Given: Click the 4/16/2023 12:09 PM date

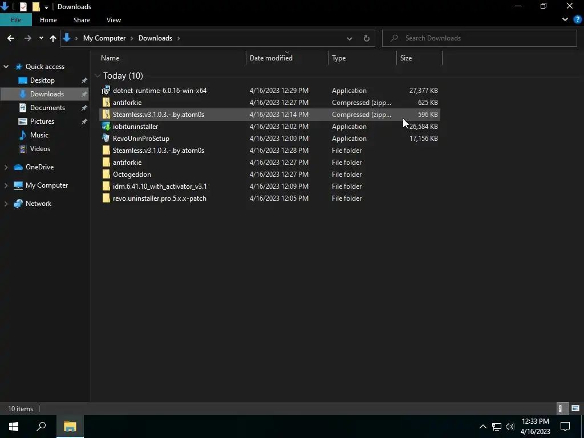Looking at the screenshot, I should 279,186.
